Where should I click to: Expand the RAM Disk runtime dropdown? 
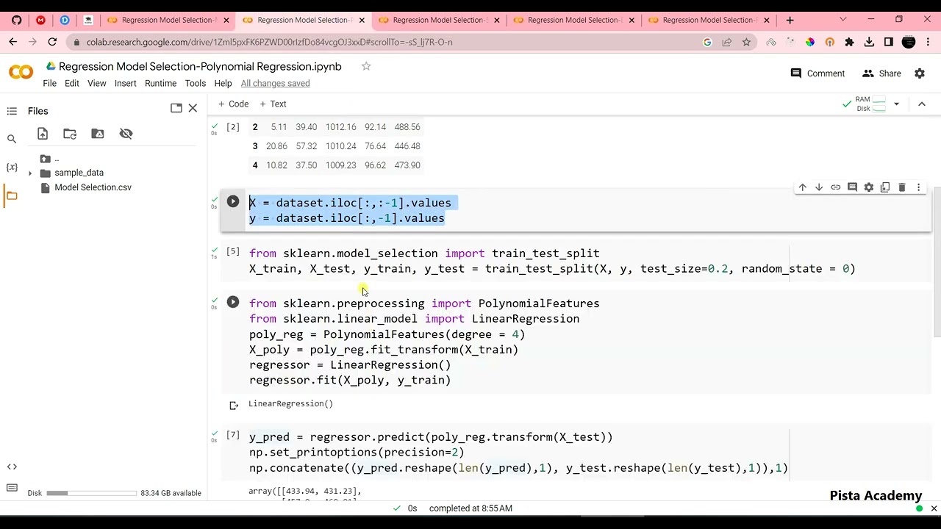(x=896, y=104)
